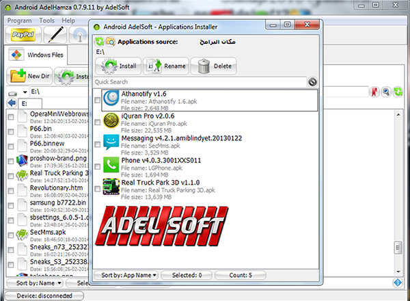Expand the drive selector dropdown arrow
Screen dimensions: 410x301
(25, 92)
